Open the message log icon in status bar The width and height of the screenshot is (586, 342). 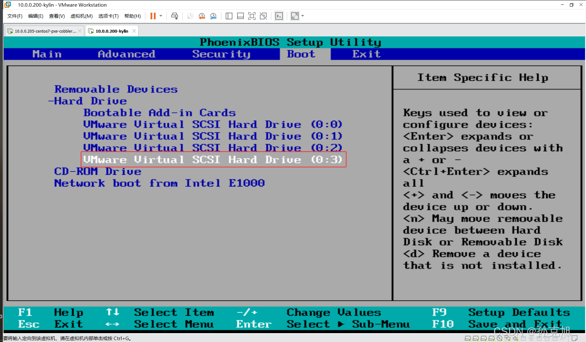point(574,339)
